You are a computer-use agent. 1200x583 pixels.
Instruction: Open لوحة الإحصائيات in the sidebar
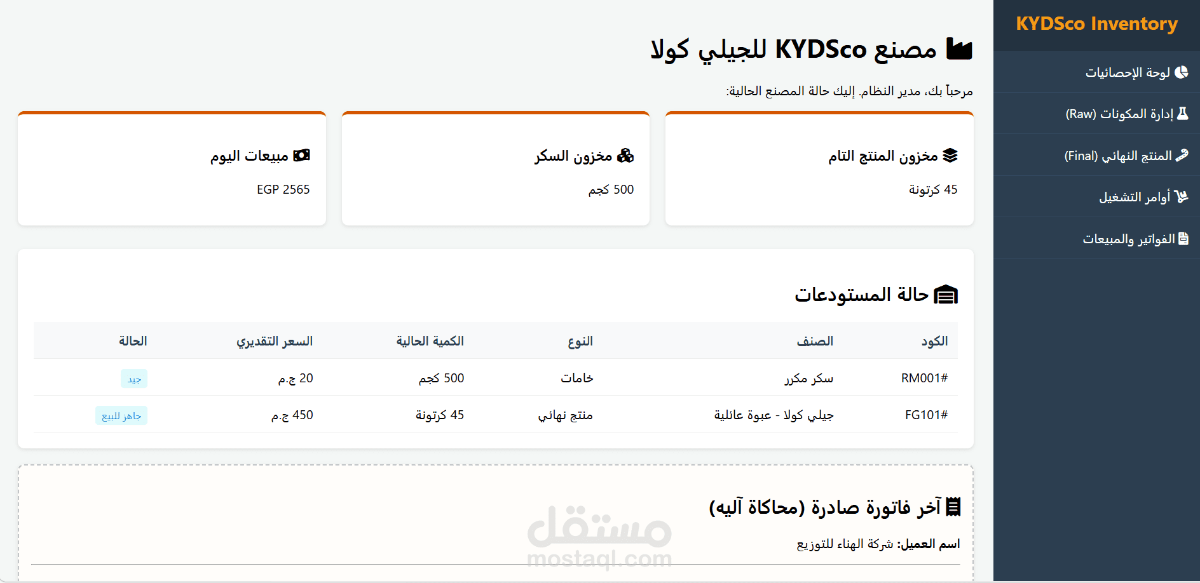point(1096,72)
